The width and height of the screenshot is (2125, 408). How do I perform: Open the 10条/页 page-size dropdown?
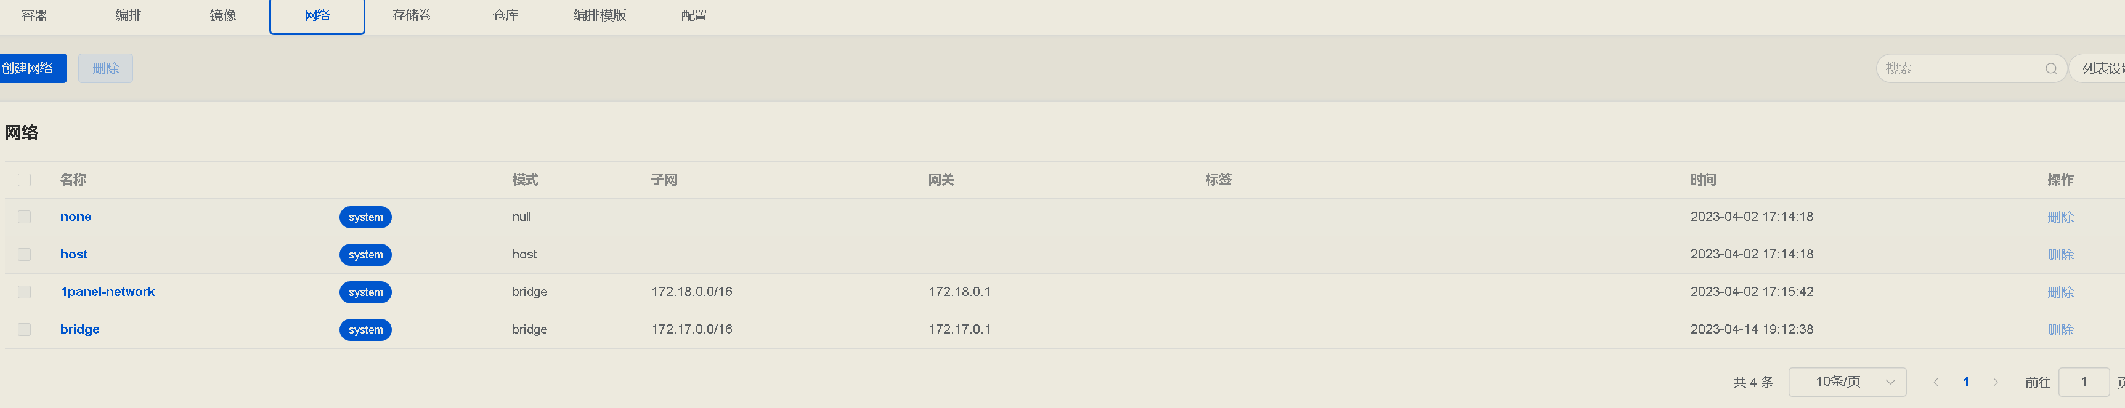tap(1848, 382)
